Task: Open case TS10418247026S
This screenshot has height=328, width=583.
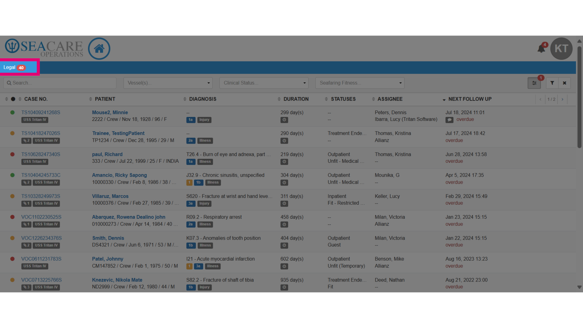Action: coord(41,133)
